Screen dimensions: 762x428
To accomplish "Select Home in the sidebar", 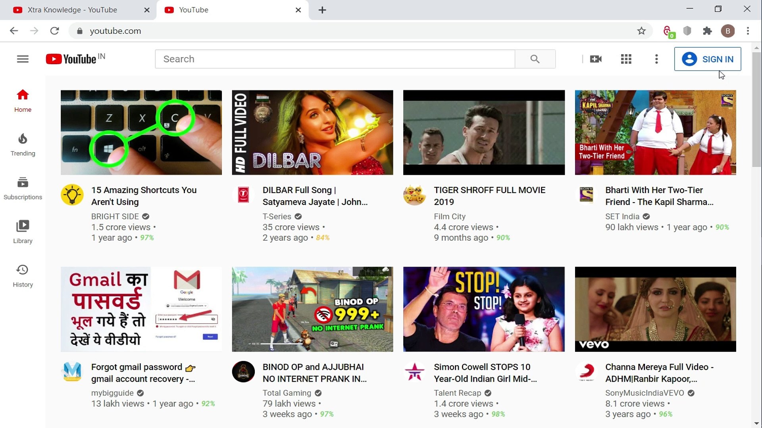I will click(22, 100).
